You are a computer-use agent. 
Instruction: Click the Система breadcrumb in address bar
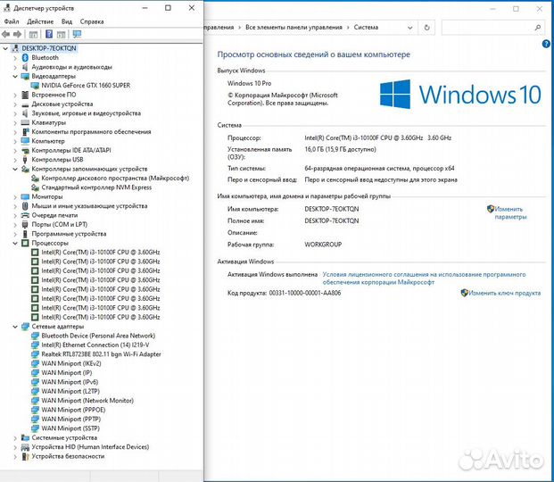[366, 28]
